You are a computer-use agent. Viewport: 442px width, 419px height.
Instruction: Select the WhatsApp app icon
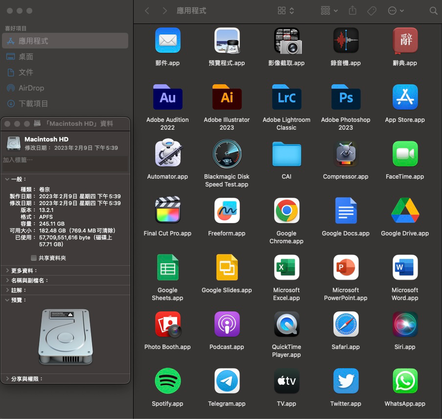point(405,381)
